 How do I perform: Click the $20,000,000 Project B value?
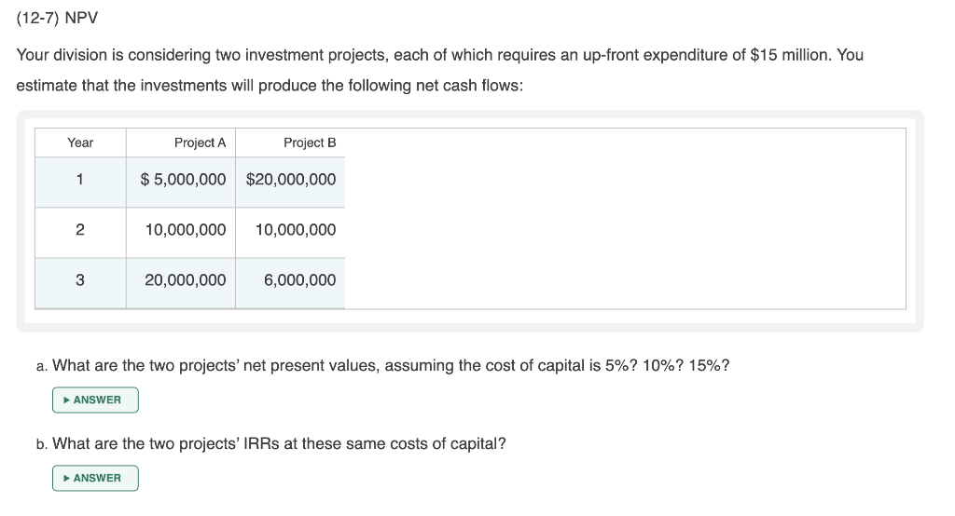291,180
